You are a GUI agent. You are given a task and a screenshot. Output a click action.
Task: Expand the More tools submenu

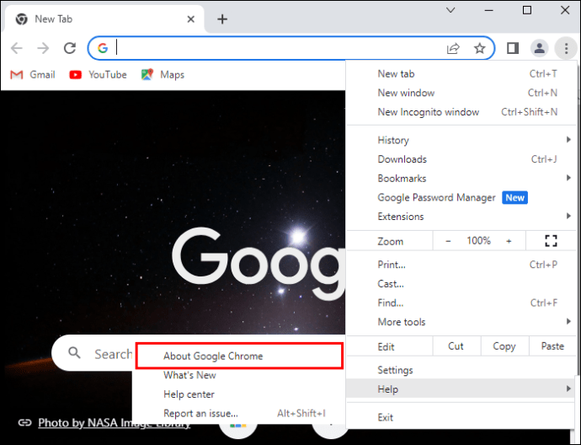[x=461, y=322]
